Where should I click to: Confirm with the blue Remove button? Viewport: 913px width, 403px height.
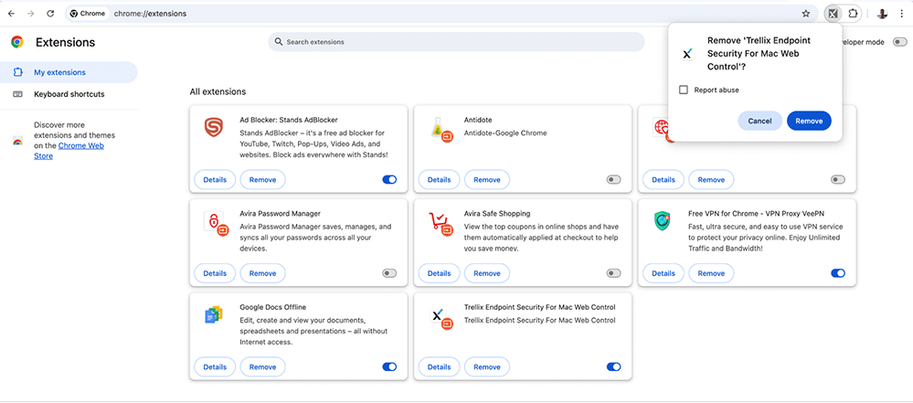point(809,122)
